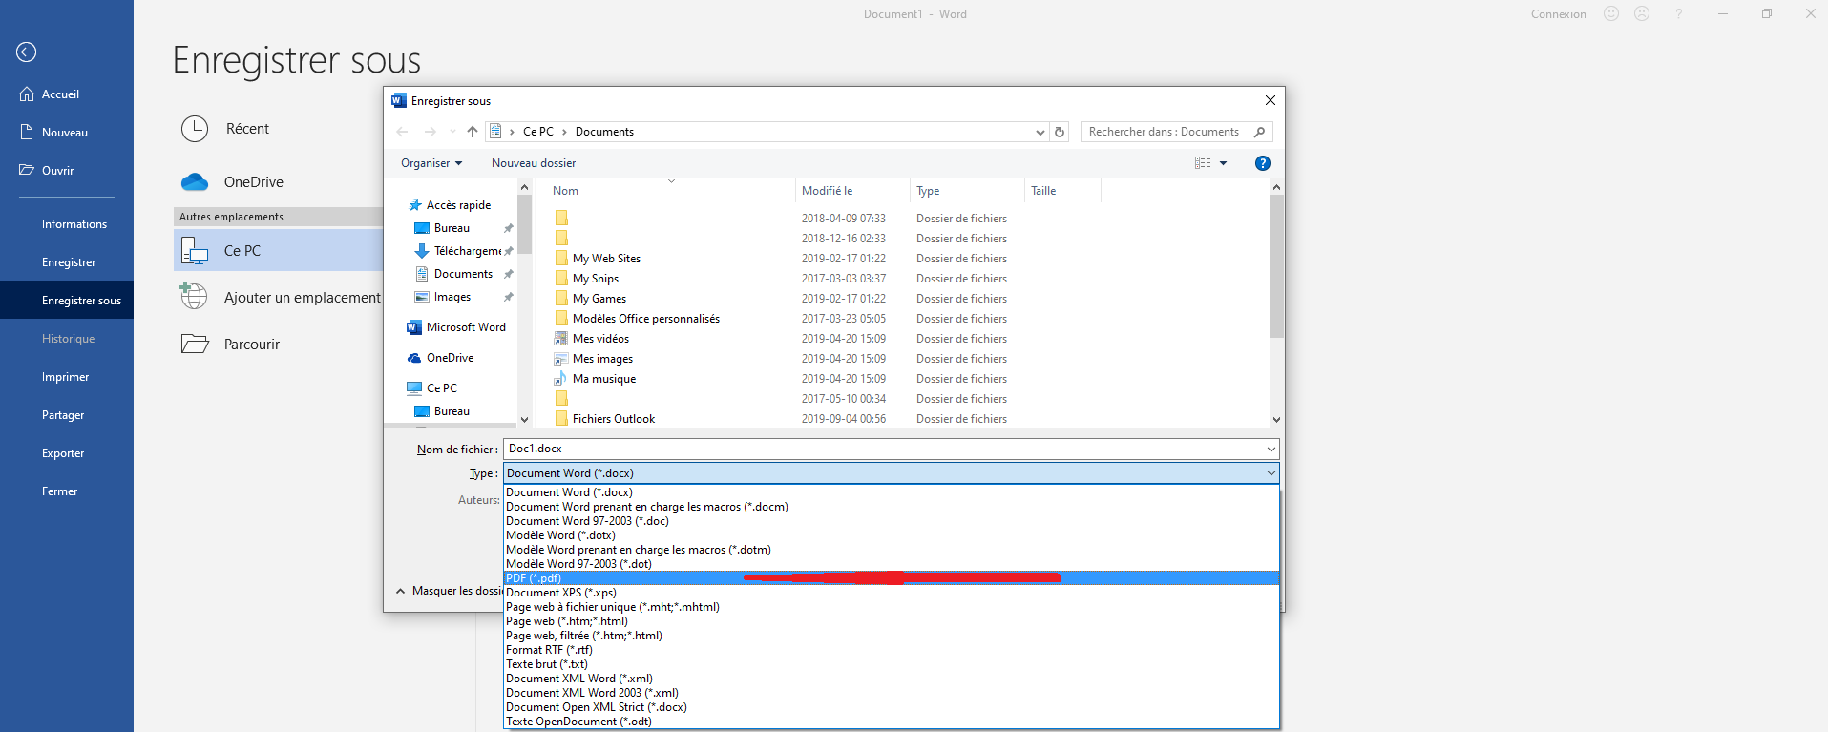The image size is (1828, 732).
Task: Click the Microsoft Word icon in navigation tree
Action: [x=413, y=327]
